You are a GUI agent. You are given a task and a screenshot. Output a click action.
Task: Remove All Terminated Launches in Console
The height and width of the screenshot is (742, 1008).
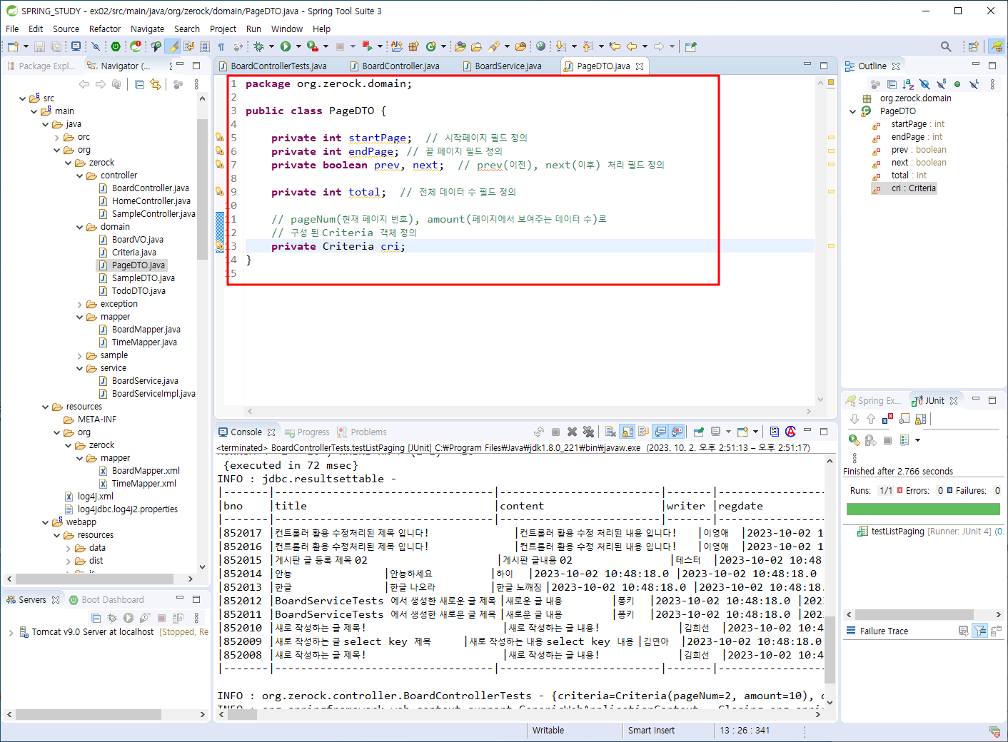[x=588, y=432]
